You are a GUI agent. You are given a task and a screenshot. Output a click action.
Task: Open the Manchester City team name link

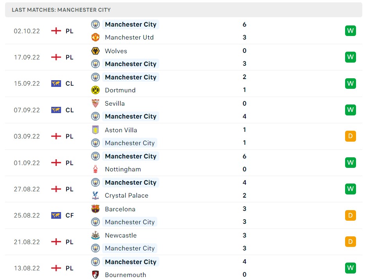(130, 24)
